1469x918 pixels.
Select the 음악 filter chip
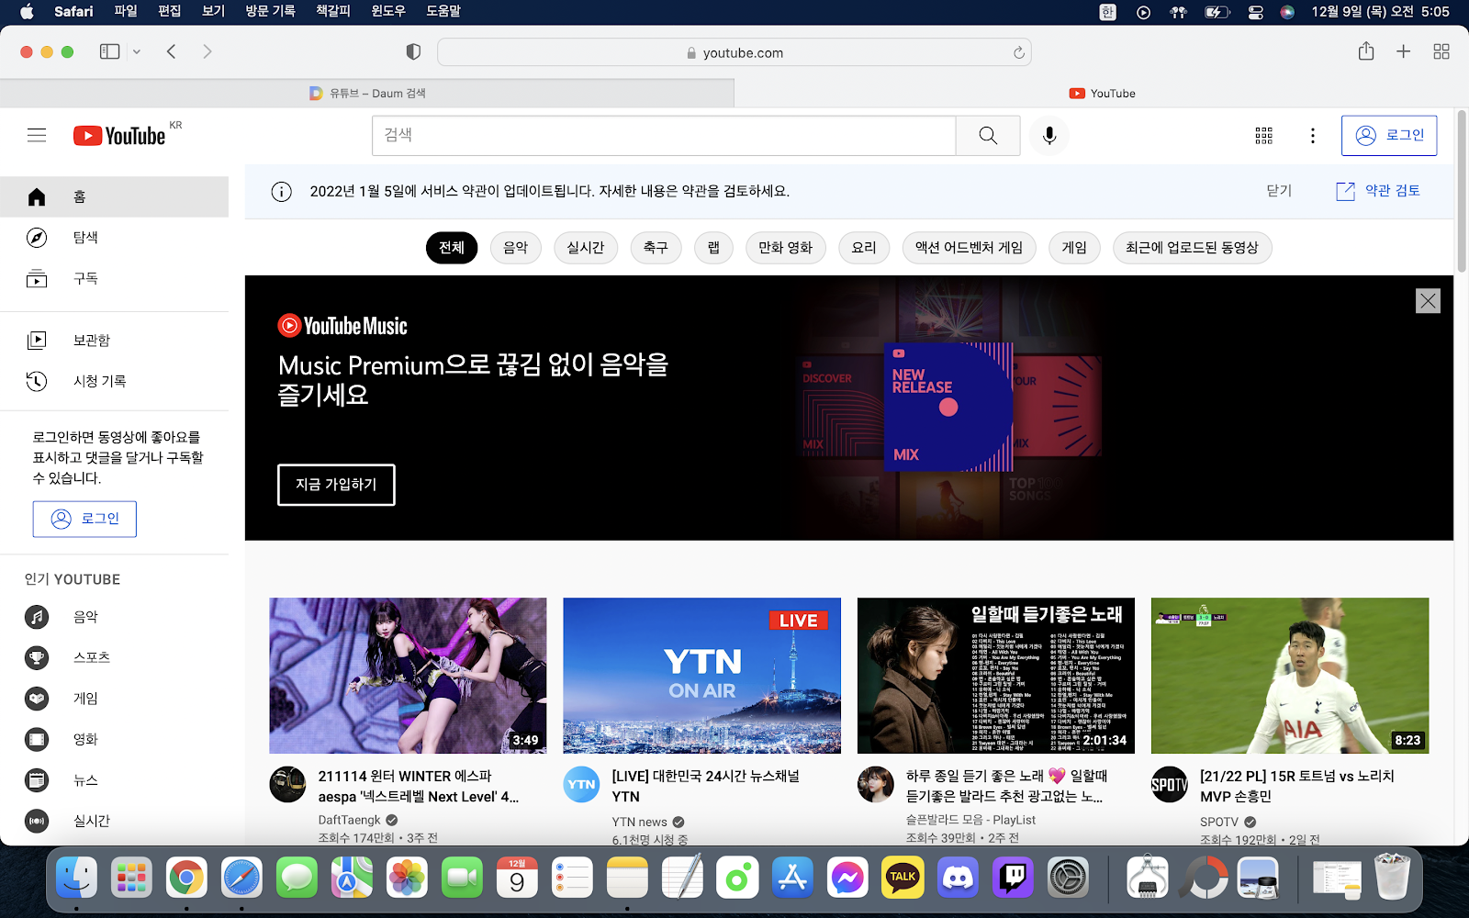516,248
